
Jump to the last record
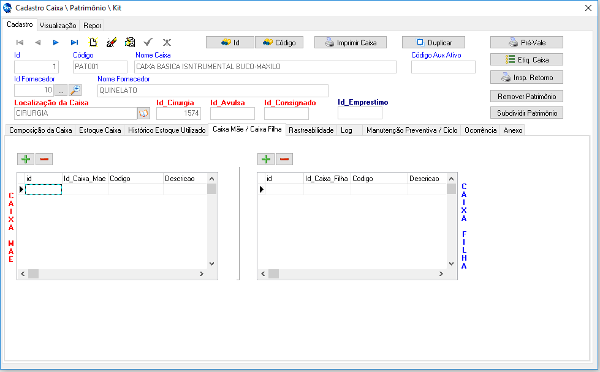[74, 42]
